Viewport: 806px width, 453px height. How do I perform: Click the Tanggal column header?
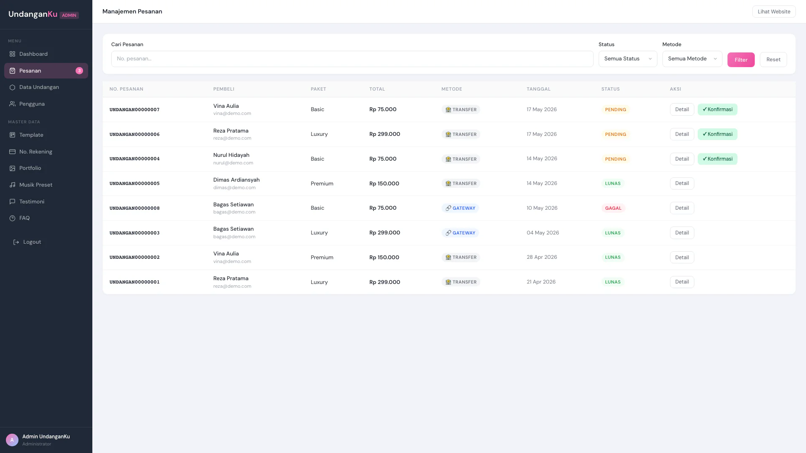538,89
